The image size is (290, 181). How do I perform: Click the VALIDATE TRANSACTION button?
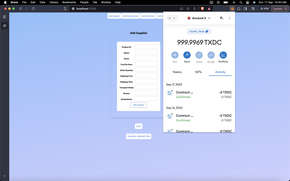138,136
